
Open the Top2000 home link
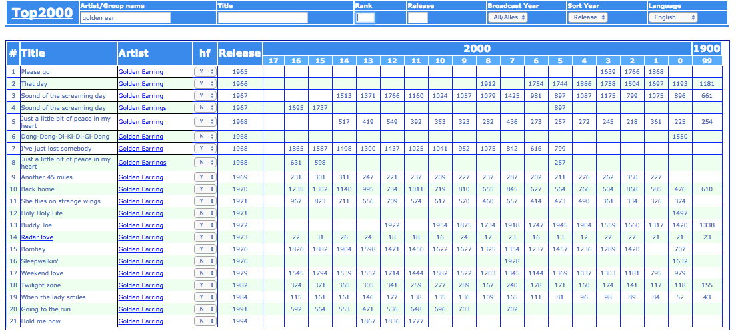[42, 13]
